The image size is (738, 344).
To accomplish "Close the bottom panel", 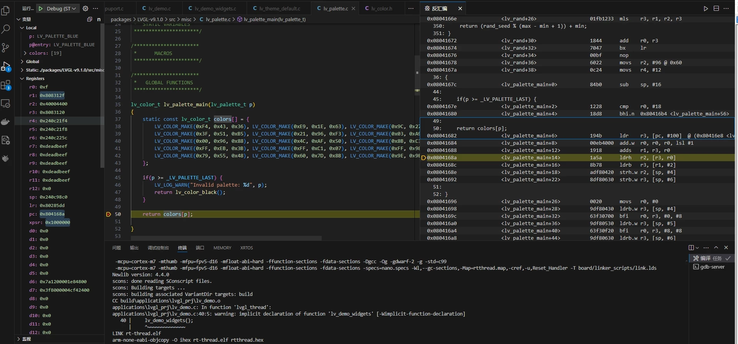I will [x=726, y=248].
